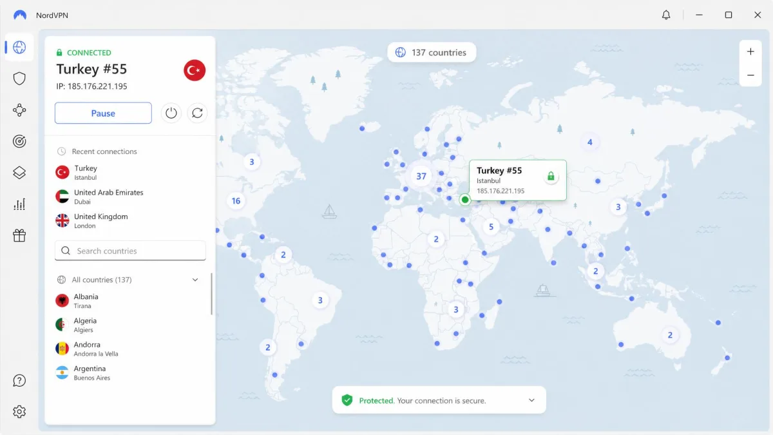Select United Kingdom London recent connection
Image resolution: width=773 pixels, height=435 pixels.
(129, 220)
